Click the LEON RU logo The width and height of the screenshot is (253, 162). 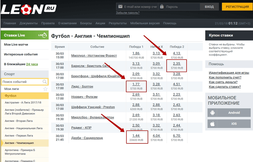(x=29, y=9)
